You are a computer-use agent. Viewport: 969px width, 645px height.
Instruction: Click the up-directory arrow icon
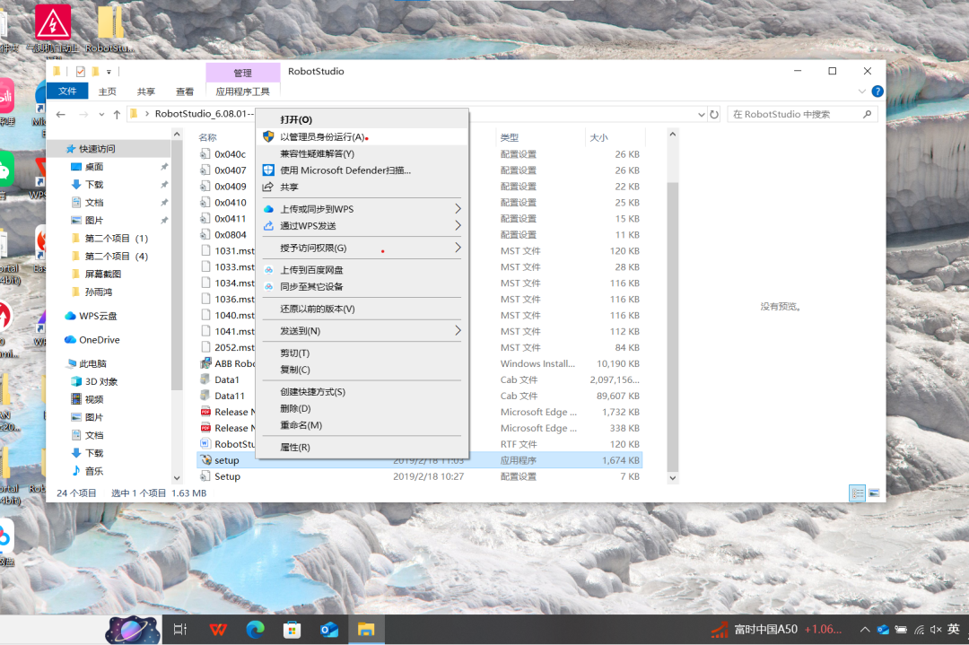(117, 115)
